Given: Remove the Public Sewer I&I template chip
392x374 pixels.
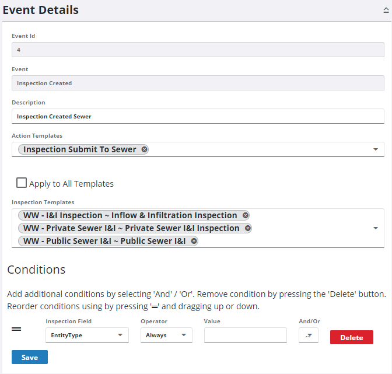Looking at the screenshot, I should pos(194,241).
